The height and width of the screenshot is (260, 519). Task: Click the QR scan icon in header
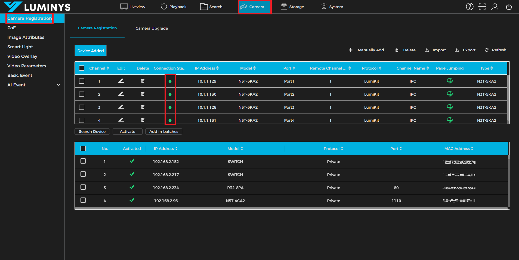tap(482, 7)
